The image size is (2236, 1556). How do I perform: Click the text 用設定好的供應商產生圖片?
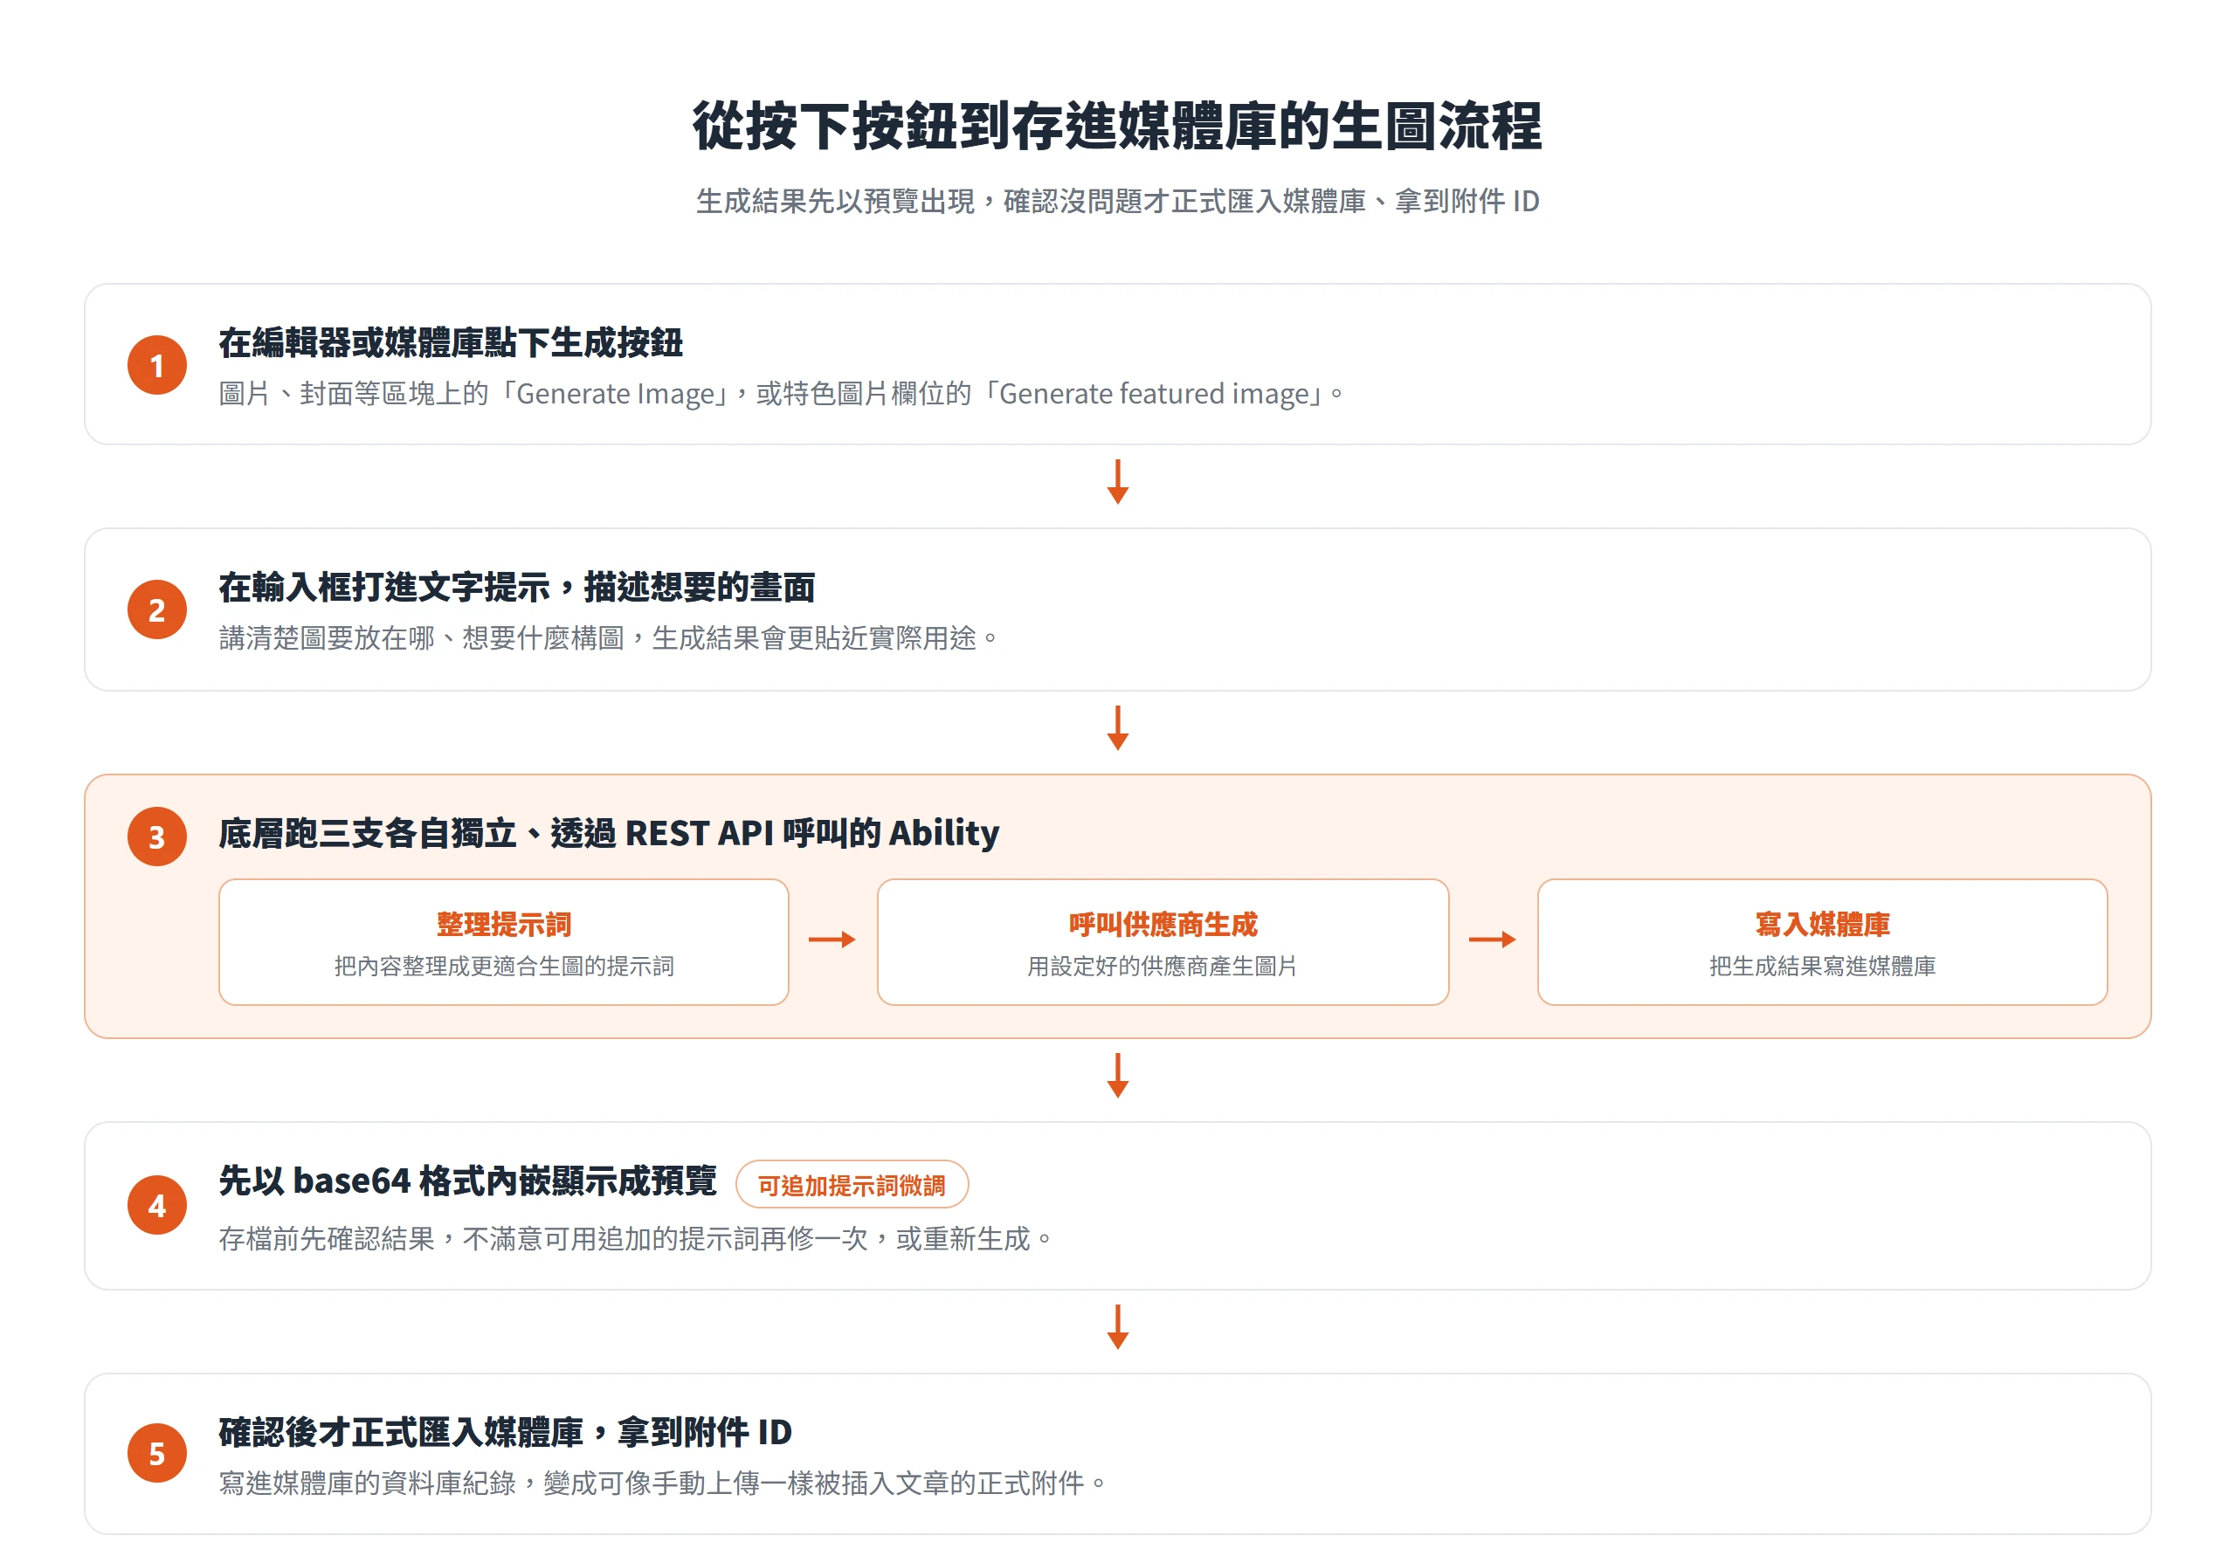1163,966
